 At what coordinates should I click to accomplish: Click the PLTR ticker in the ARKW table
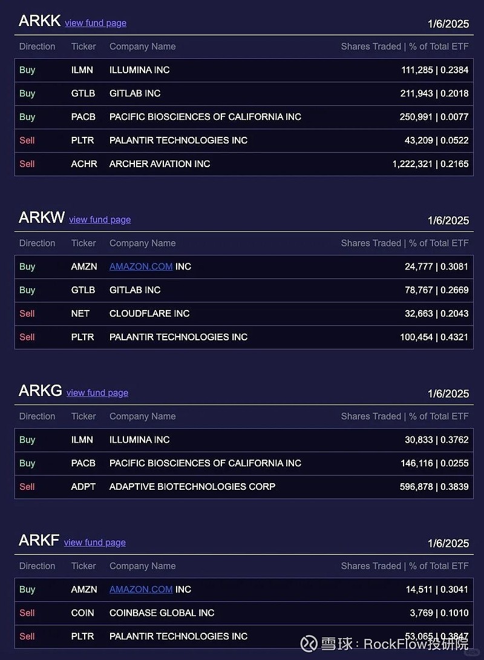pyautogui.click(x=82, y=337)
